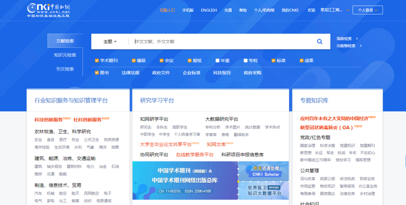This screenshot has height=205, width=406.
Task: Enable the 年鉴 checkbox
Action: point(218,60)
